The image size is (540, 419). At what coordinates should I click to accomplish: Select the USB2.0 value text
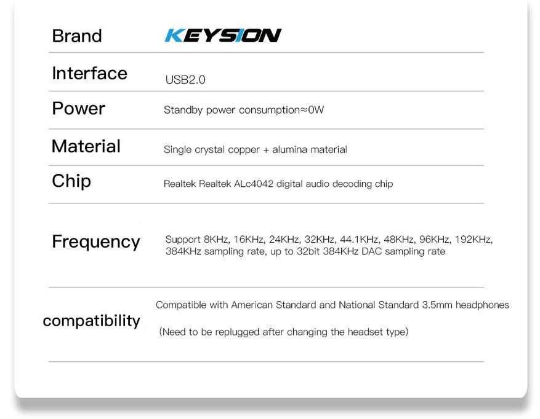185,80
